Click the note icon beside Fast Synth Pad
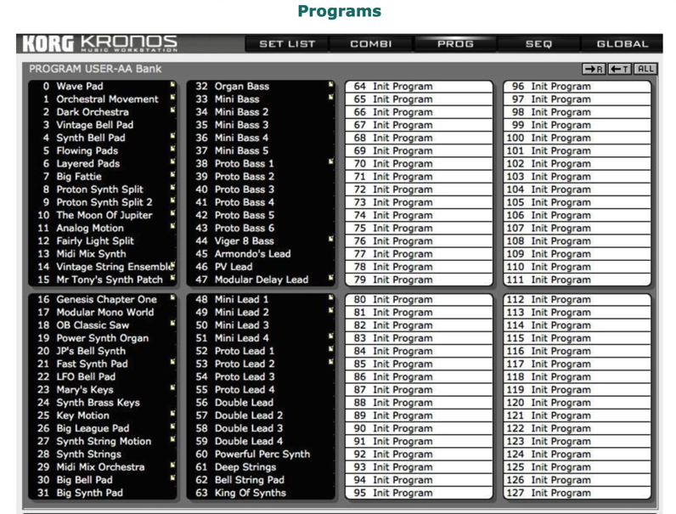This screenshot has width=676, height=514. [173, 362]
